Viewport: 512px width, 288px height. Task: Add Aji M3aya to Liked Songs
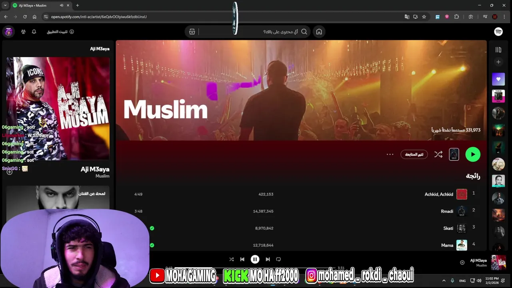point(462,262)
